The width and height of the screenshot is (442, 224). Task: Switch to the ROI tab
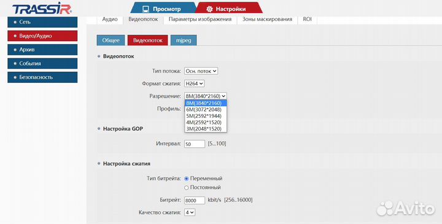pos(308,20)
